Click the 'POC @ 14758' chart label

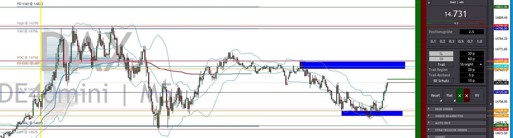click(28, 58)
